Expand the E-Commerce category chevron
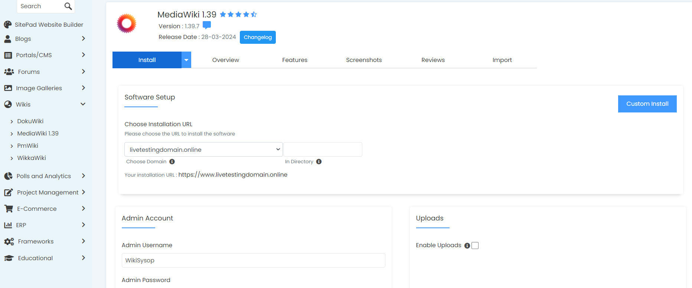 click(83, 209)
